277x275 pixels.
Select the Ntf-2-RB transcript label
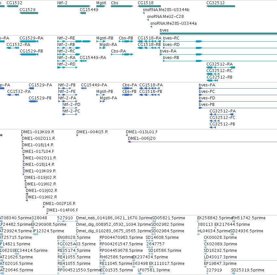(66, 45)
